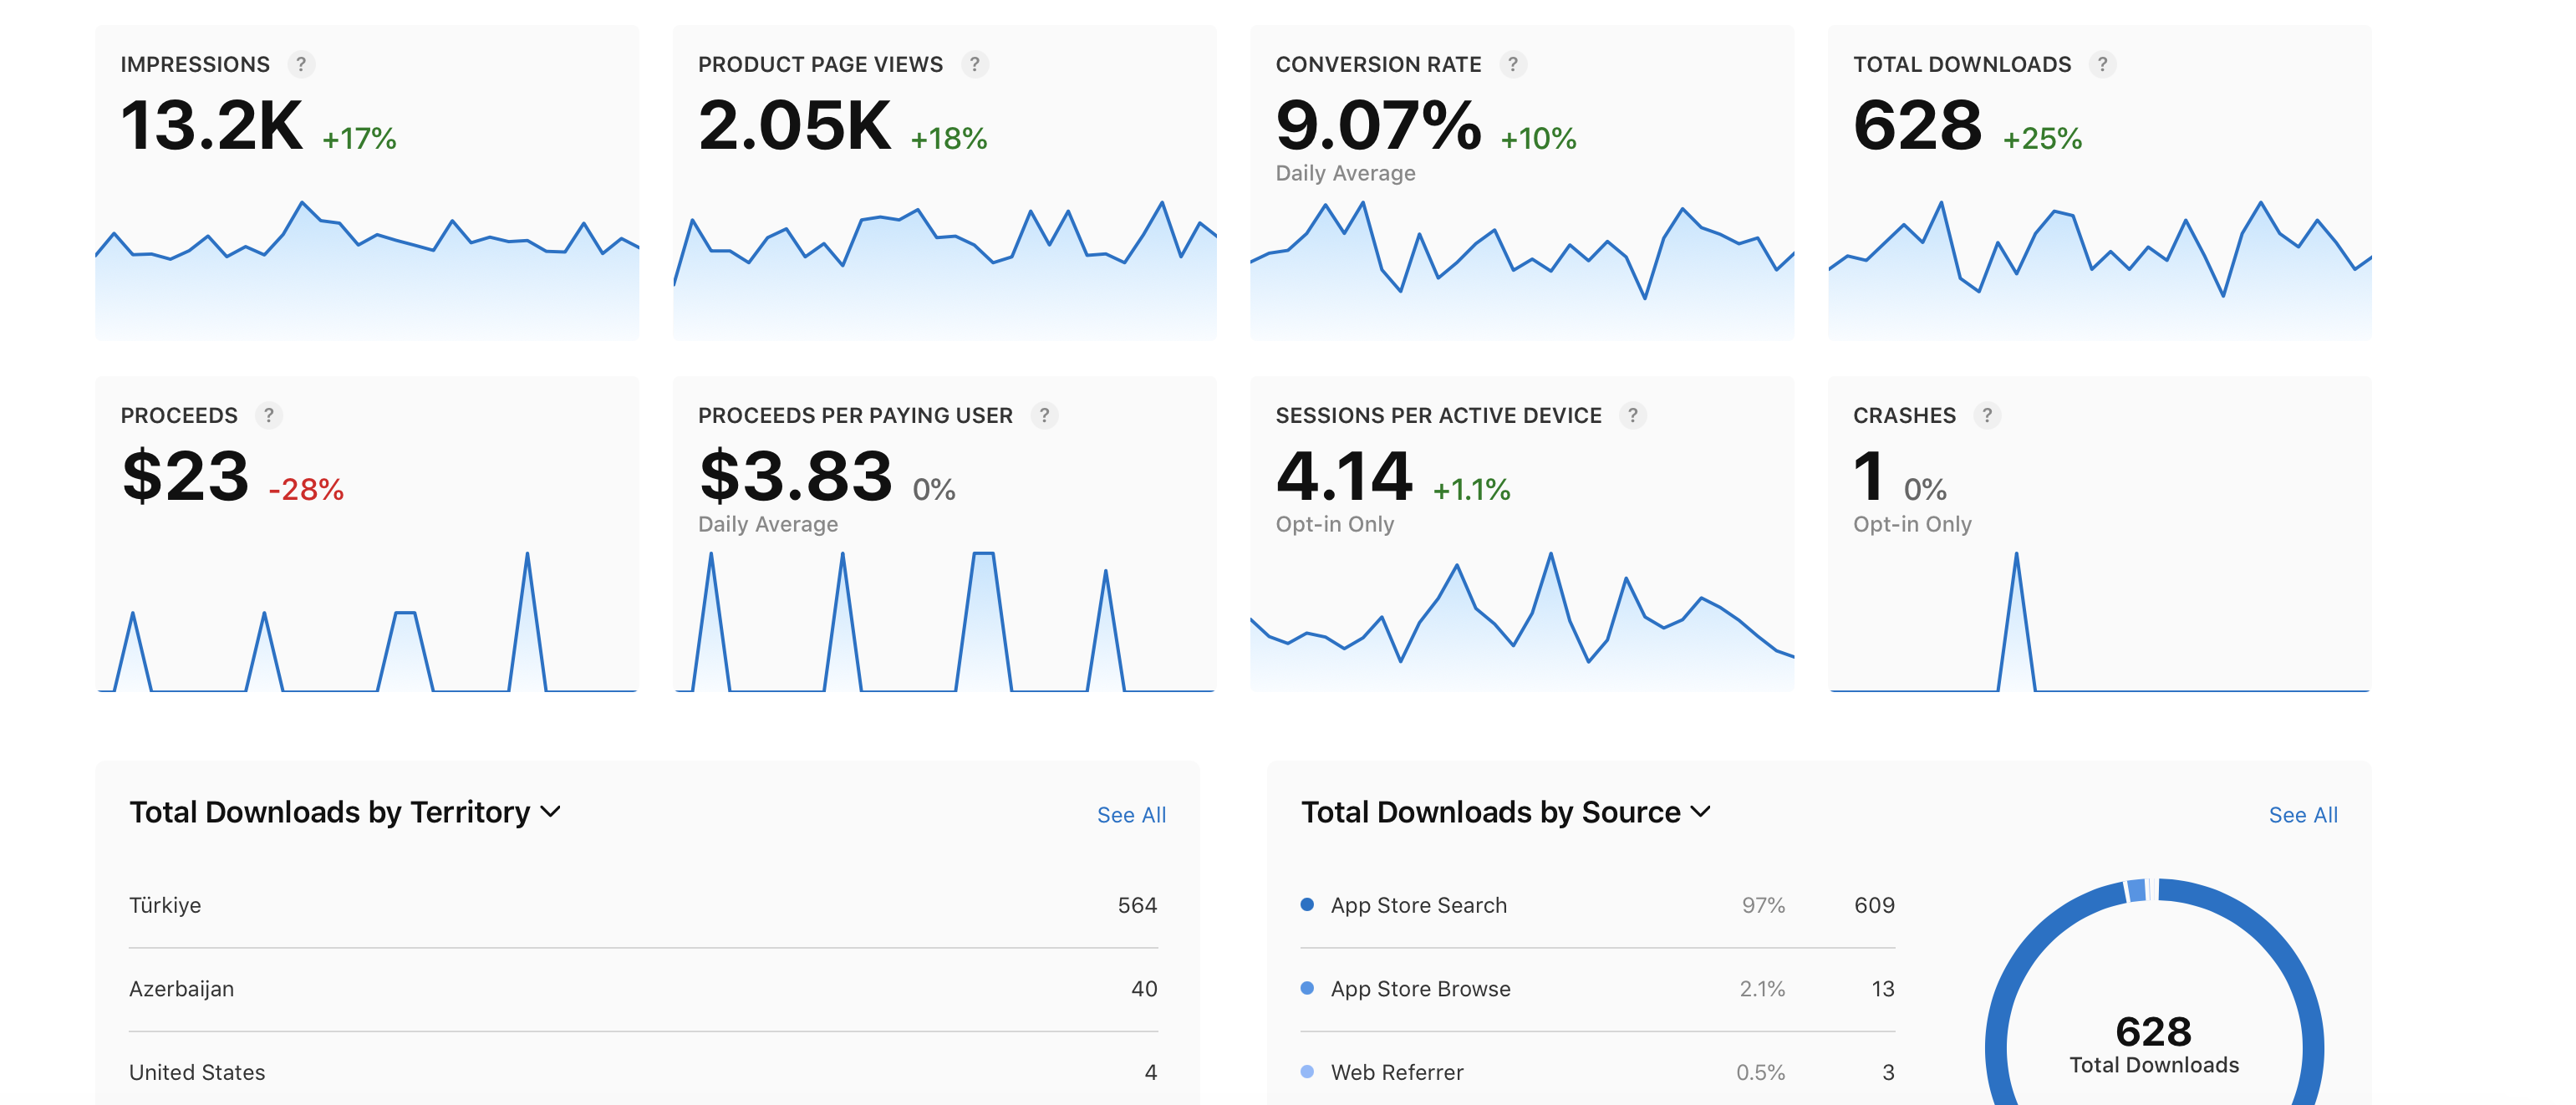Select the App Store Browse source row
The height and width of the screenshot is (1105, 2576).
[1597, 989]
